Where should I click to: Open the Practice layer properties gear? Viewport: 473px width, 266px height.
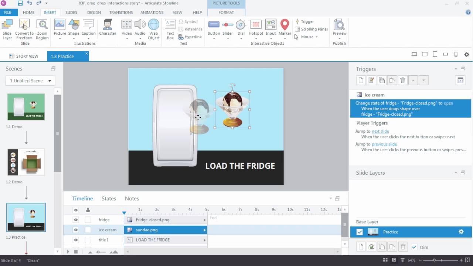coord(461,232)
